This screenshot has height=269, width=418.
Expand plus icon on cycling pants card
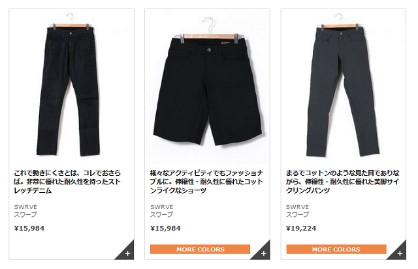[x=399, y=252]
